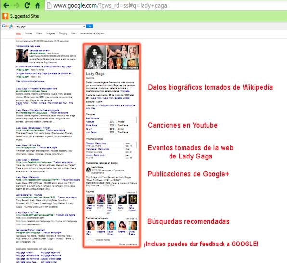The image size is (287, 263).
Task: Click Más imágenes on the panel photos
Action: 130,68
